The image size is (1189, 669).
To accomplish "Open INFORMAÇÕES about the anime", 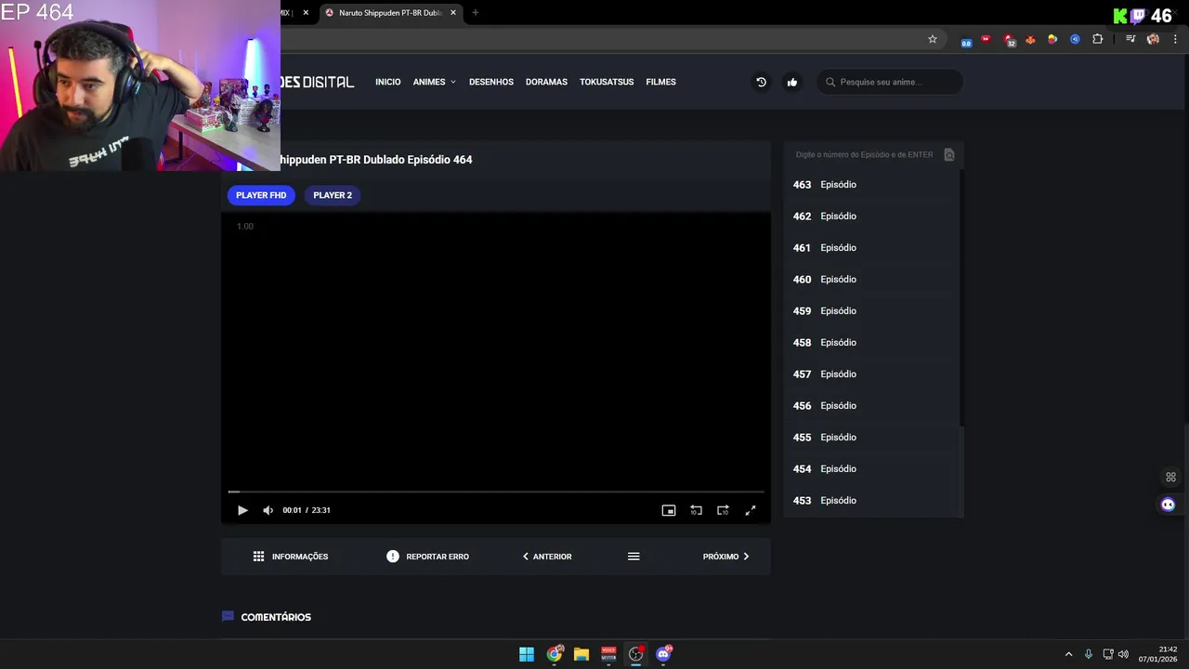I will 291,557.
